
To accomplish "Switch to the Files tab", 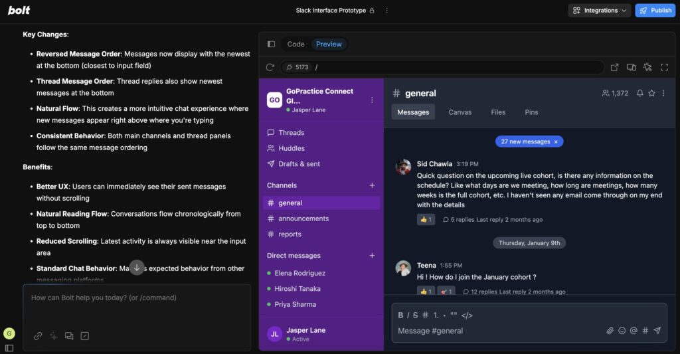I will click(498, 112).
